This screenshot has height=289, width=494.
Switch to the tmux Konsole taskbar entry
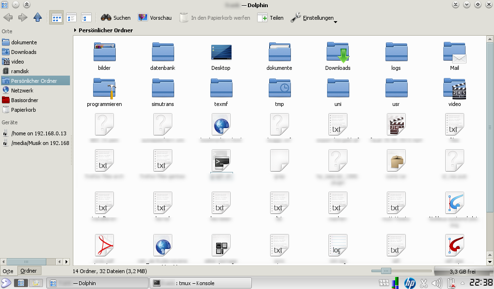[x=201, y=283]
